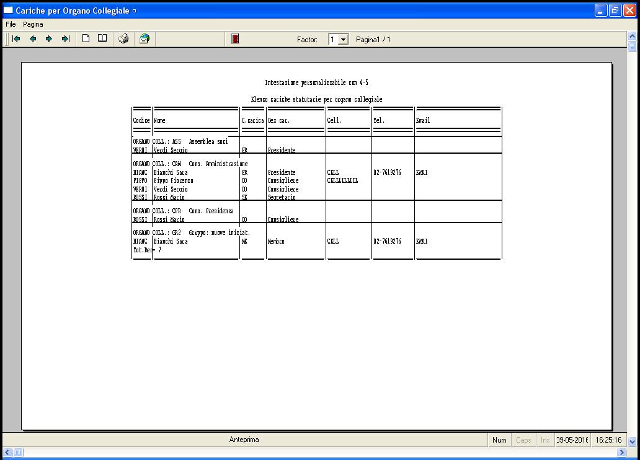Click the vertical scrollbar thumb

pos(632,46)
